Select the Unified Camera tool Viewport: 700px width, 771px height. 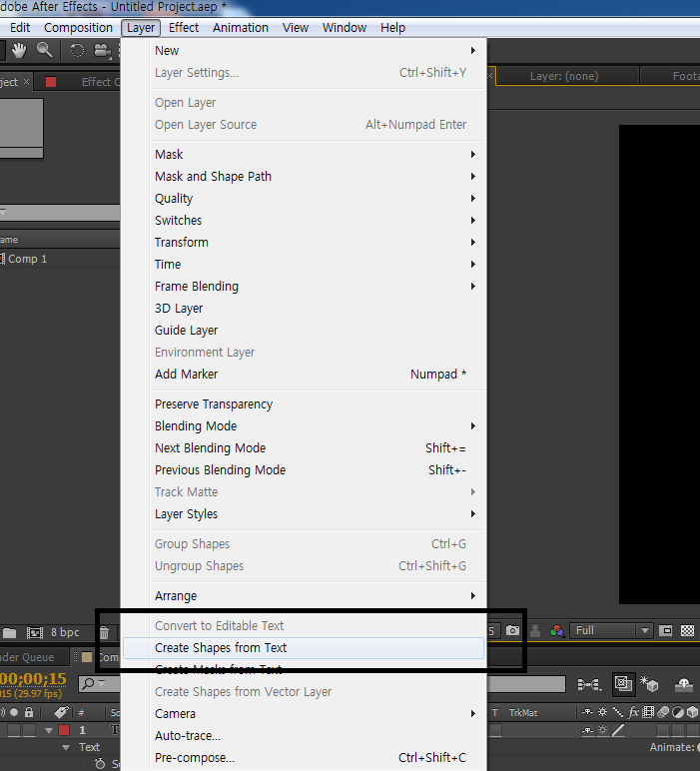coord(102,50)
